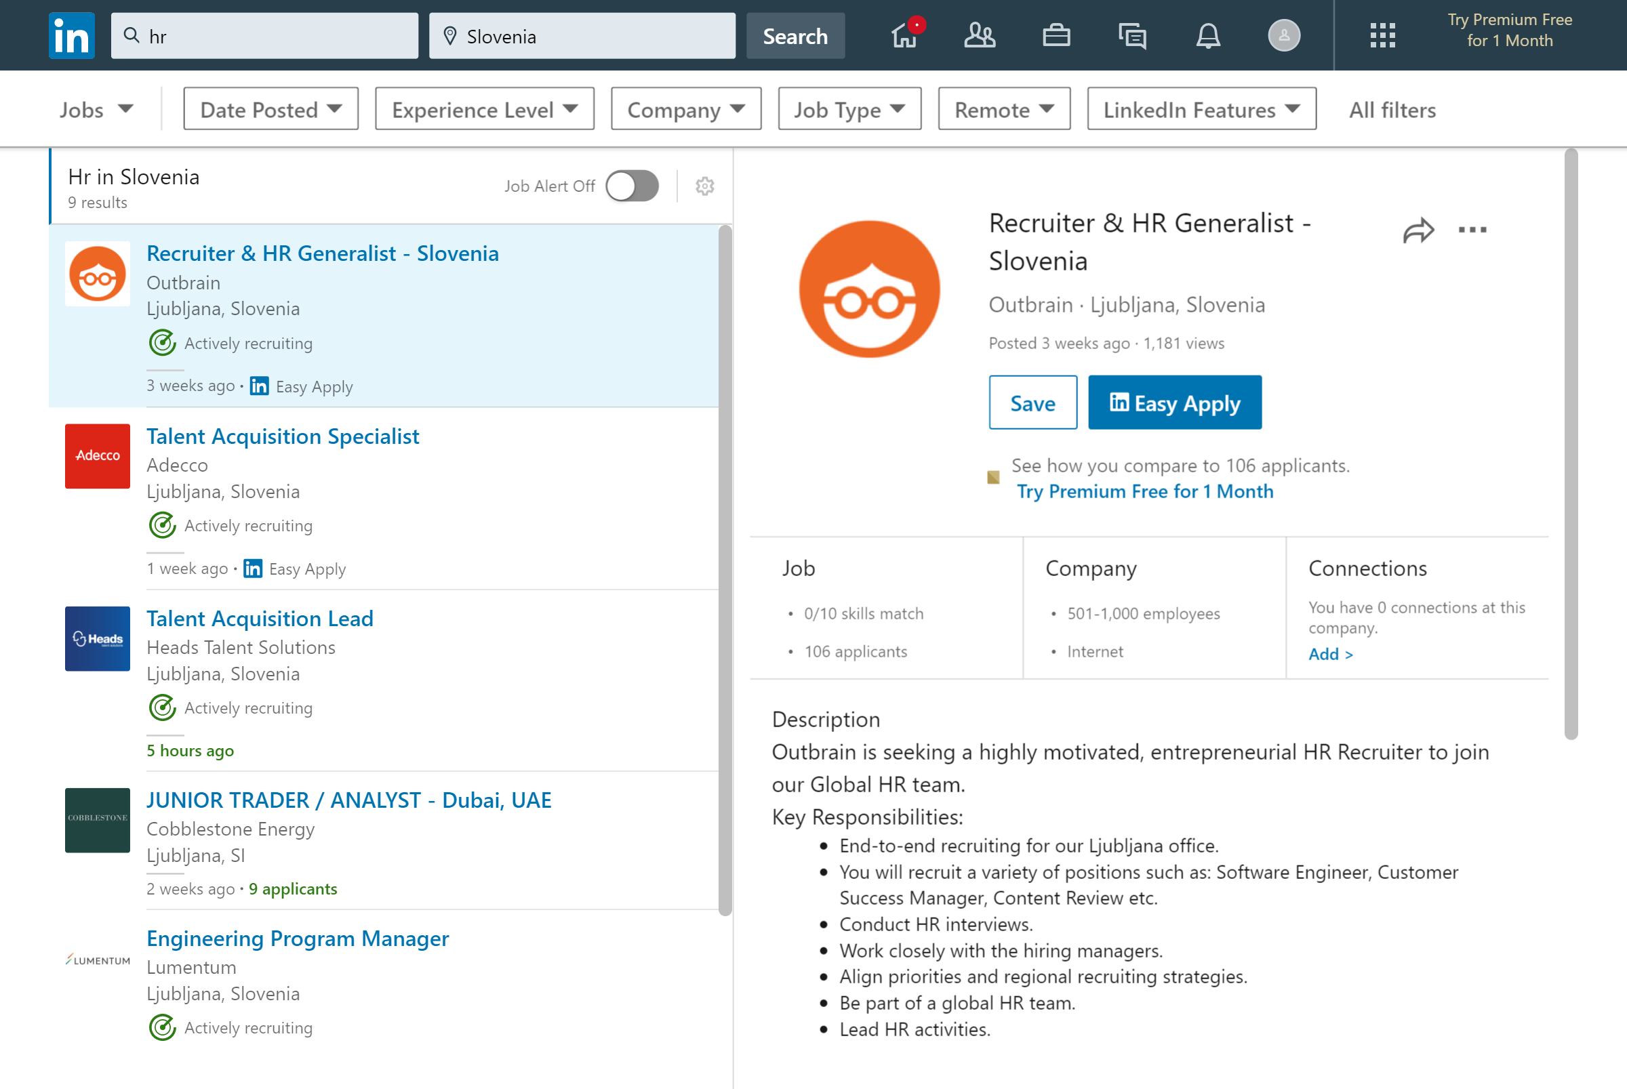This screenshot has height=1089, width=1627.
Task: Open the Remote filter dropdown
Action: [1004, 109]
